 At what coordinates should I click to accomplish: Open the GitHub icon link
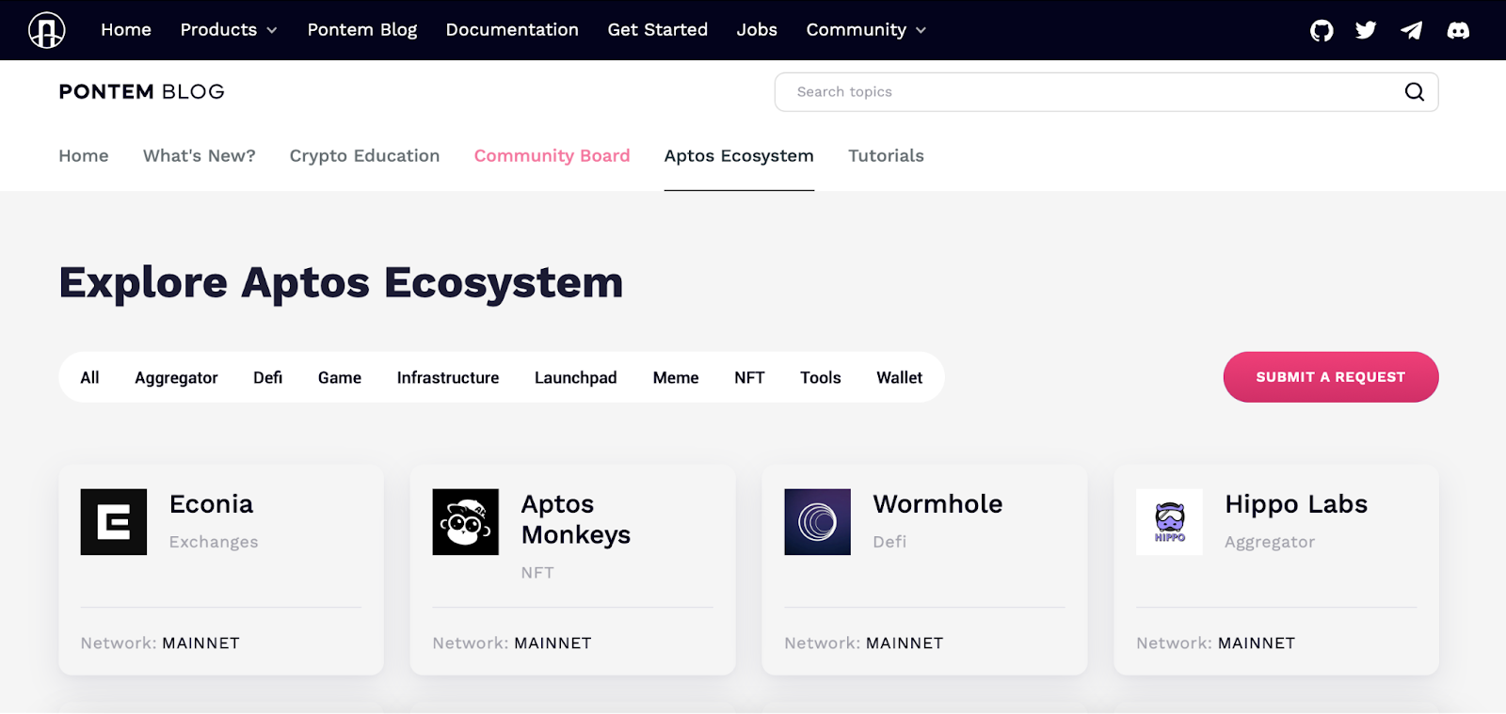pyautogui.click(x=1322, y=30)
